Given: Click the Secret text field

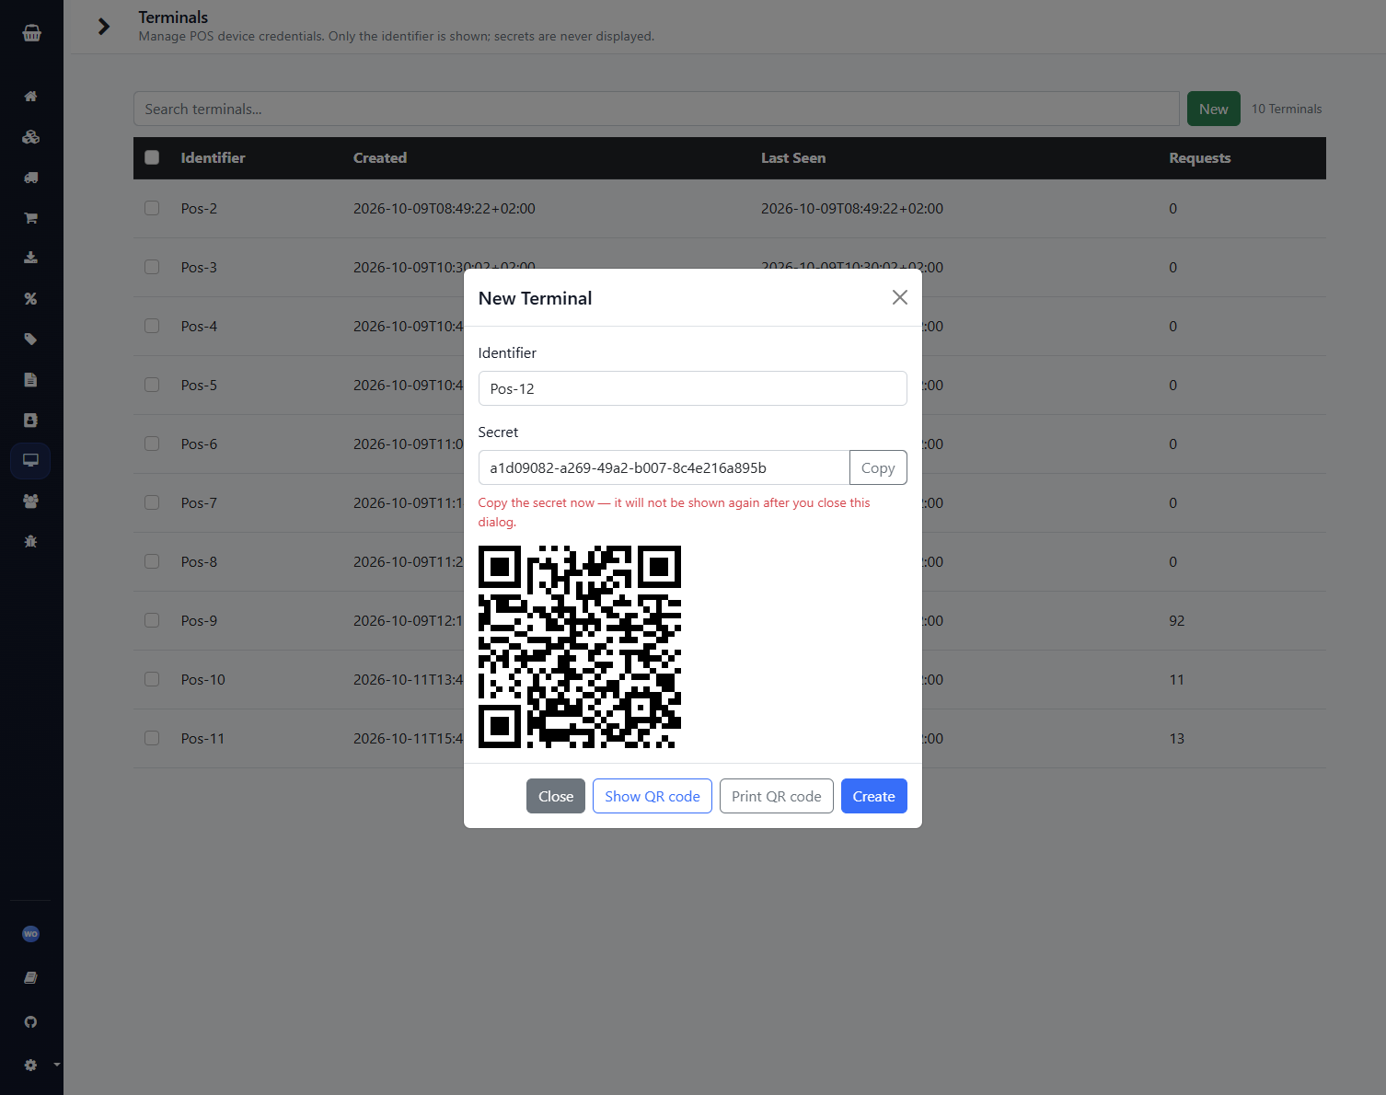Looking at the screenshot, I should [664, 467].
